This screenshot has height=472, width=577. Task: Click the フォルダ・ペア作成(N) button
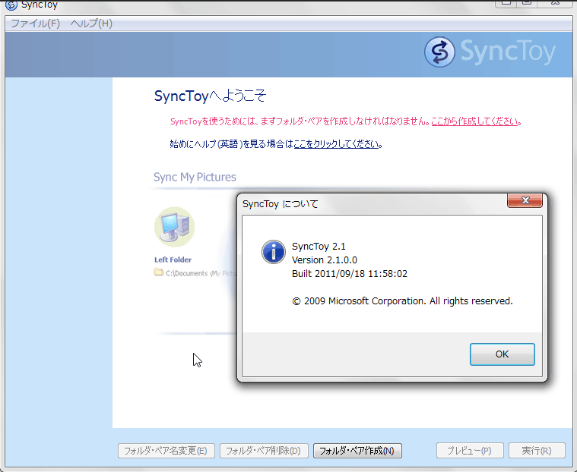[357, 451]
